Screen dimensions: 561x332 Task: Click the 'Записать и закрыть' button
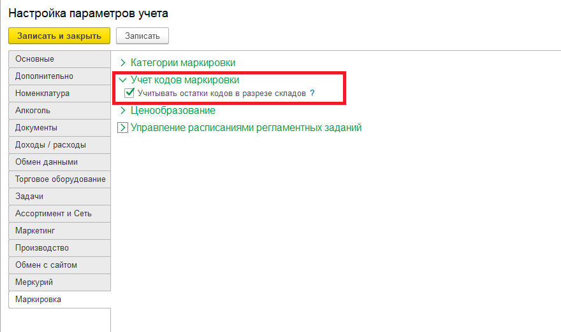(x=59, y=36)
